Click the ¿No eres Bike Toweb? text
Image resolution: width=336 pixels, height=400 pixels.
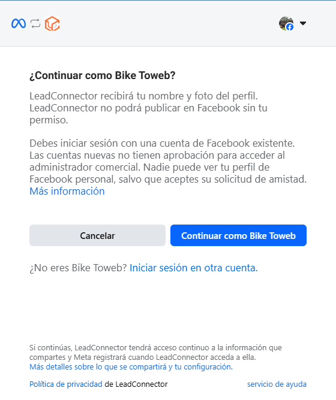point(78,268)
